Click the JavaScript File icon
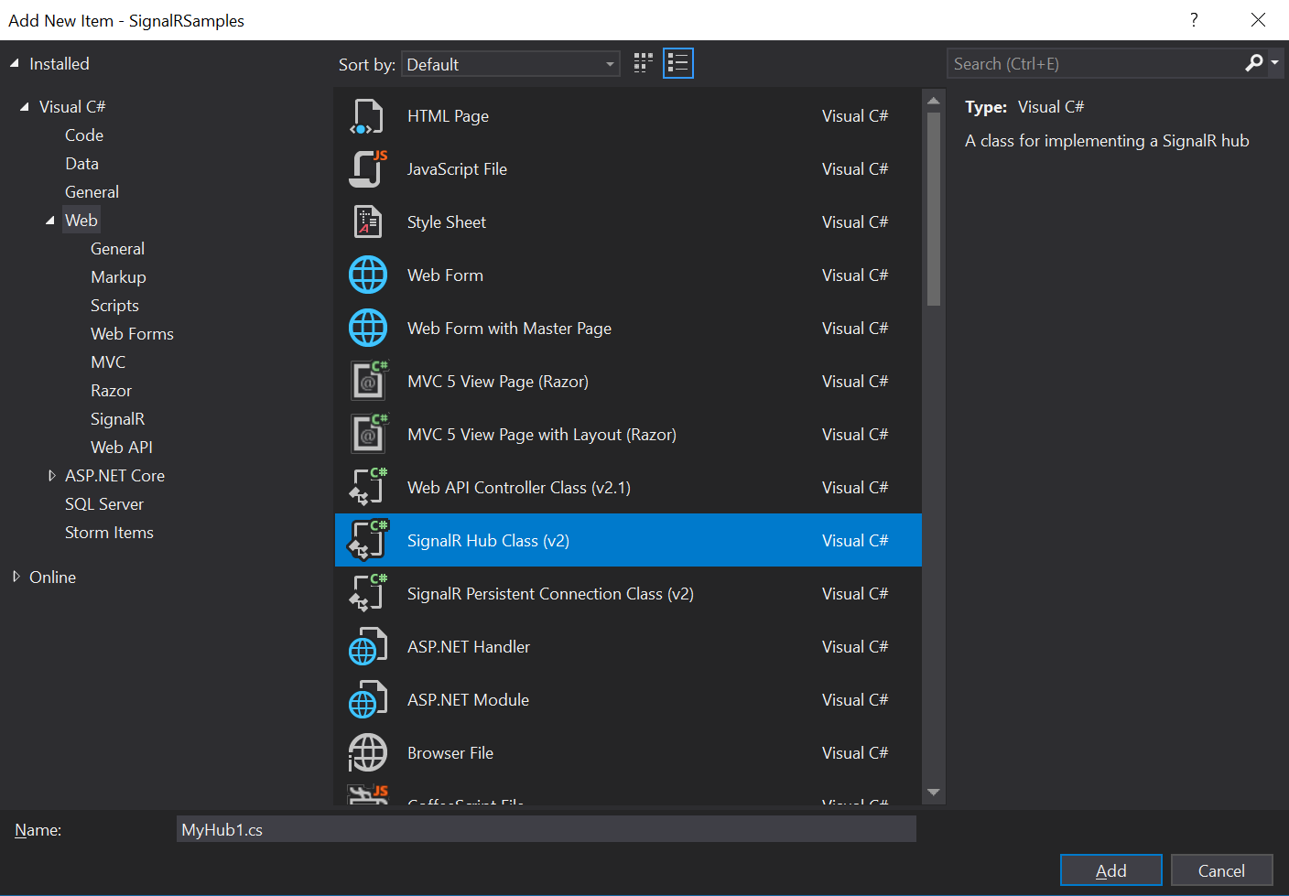Viewport: 1289px width, 896px height. coord(368,168)
